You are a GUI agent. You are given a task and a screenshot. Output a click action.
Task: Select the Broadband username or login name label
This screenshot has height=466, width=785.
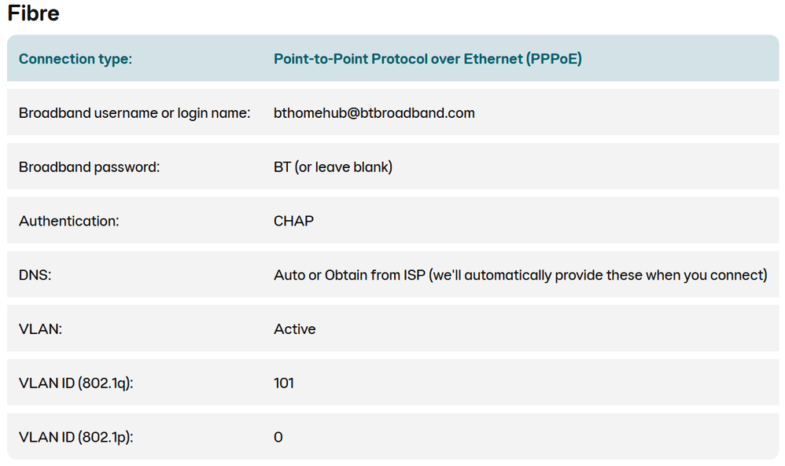(135, 113)
